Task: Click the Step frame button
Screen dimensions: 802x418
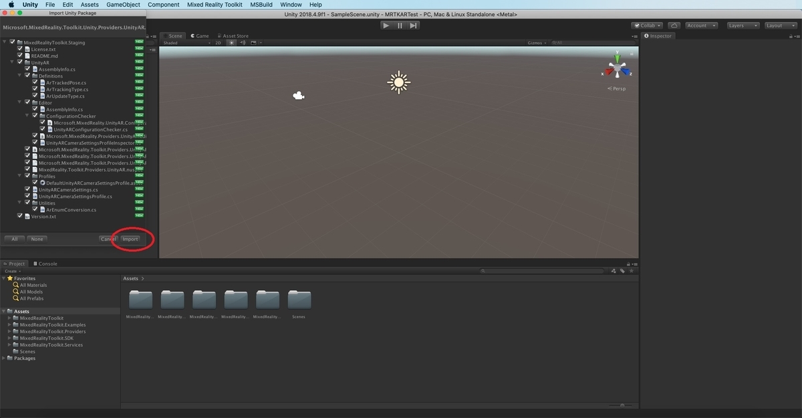Action: tap(413, 25)
